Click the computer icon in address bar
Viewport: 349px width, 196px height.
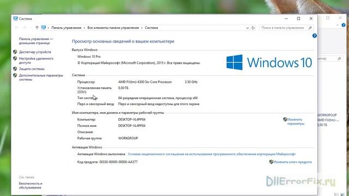click(x=44, y=28)
